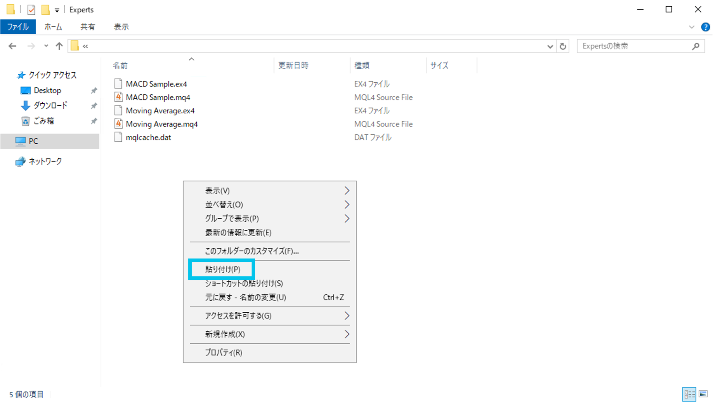Screen dimensions: 713x402
Task: Switch to large thumbnails view icon
Action: point(703,394)
